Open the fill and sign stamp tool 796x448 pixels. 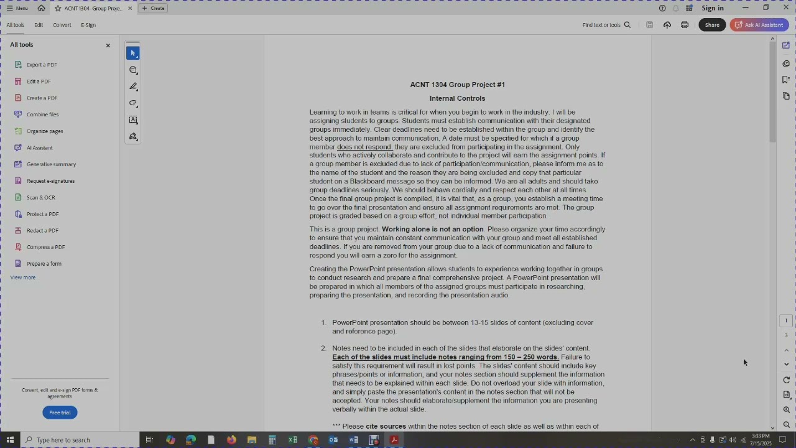(133, 136)
